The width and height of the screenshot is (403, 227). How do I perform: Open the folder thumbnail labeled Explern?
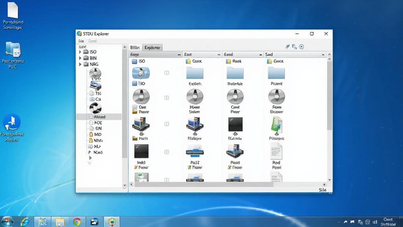coord(195,73)
